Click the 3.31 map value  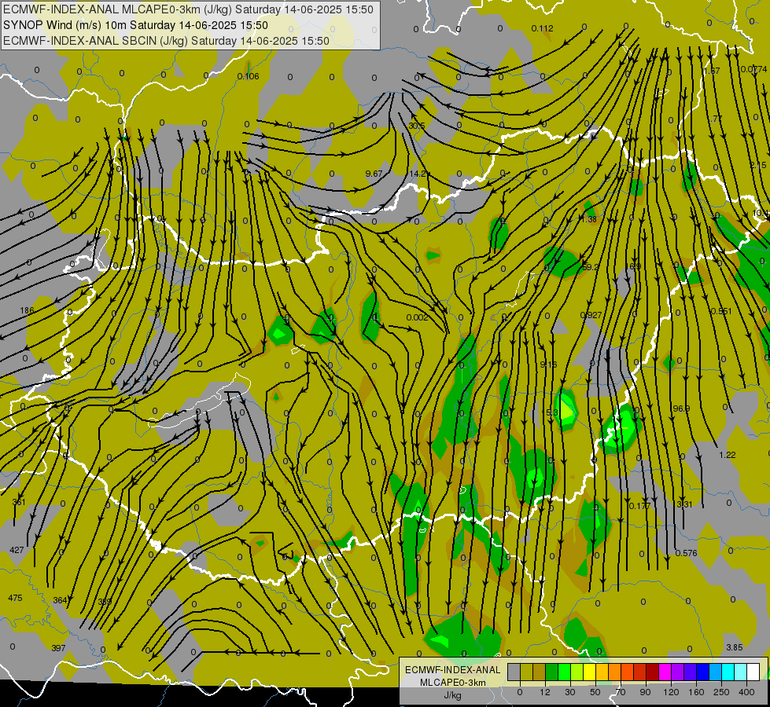click(684, 504)
